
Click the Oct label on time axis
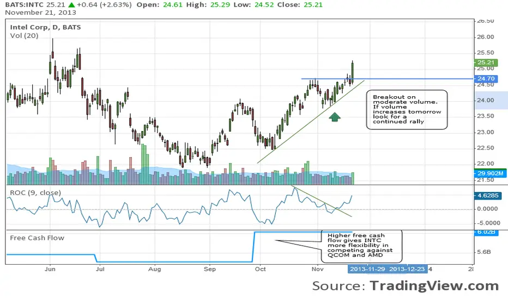pyautogui.click(x=260, y=269)
